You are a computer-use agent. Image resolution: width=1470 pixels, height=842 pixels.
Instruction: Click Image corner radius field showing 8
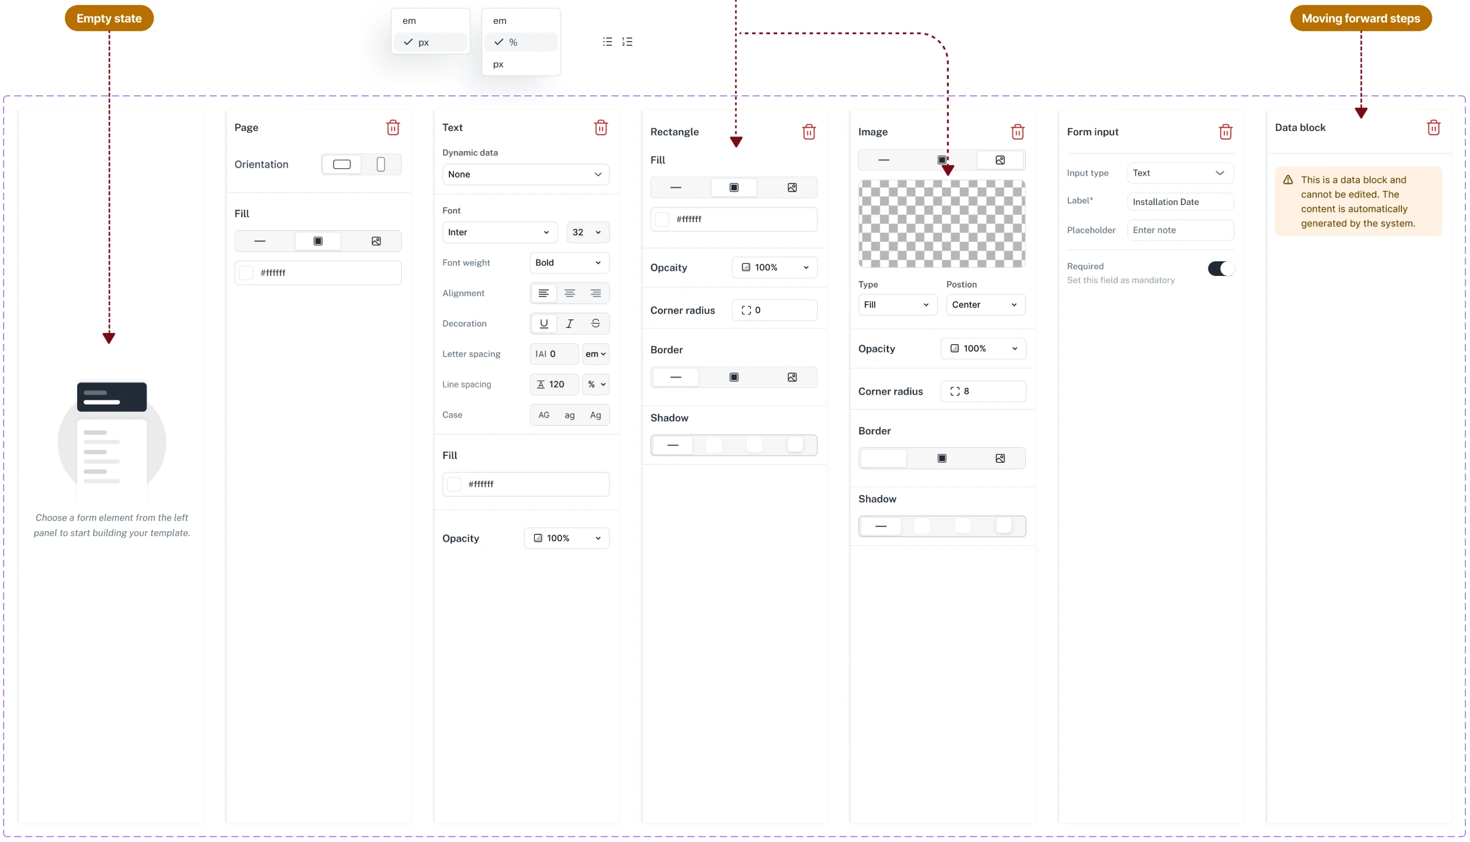click(983, 392)
